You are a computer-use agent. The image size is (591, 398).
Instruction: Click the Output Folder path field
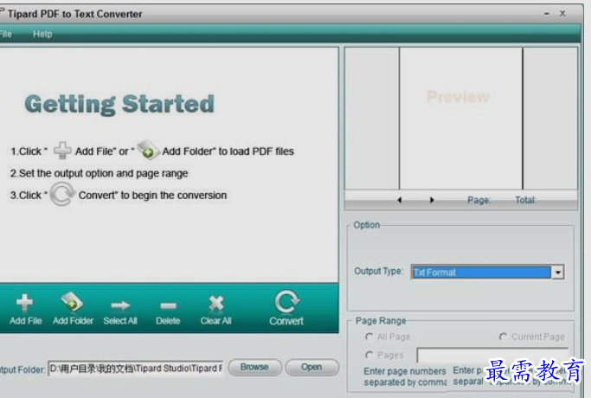pos(136,369)
